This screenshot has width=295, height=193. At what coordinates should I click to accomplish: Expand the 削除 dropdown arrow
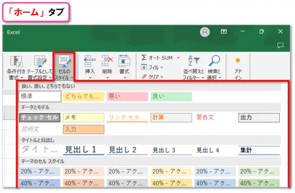(x=107, y=78)
